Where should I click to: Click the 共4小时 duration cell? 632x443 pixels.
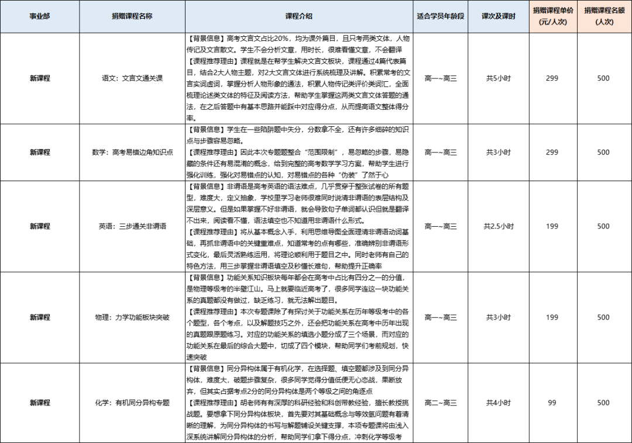click(x=498, y=403)
